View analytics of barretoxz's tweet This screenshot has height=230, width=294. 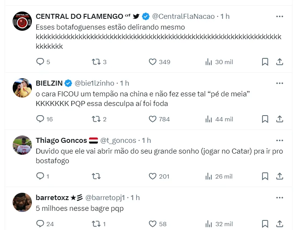coord(209,224)
